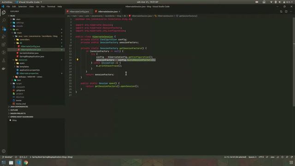The height and width of the screenshot is (166, 295).
Task: Open the .gitignore file
Action: [36, 90]
